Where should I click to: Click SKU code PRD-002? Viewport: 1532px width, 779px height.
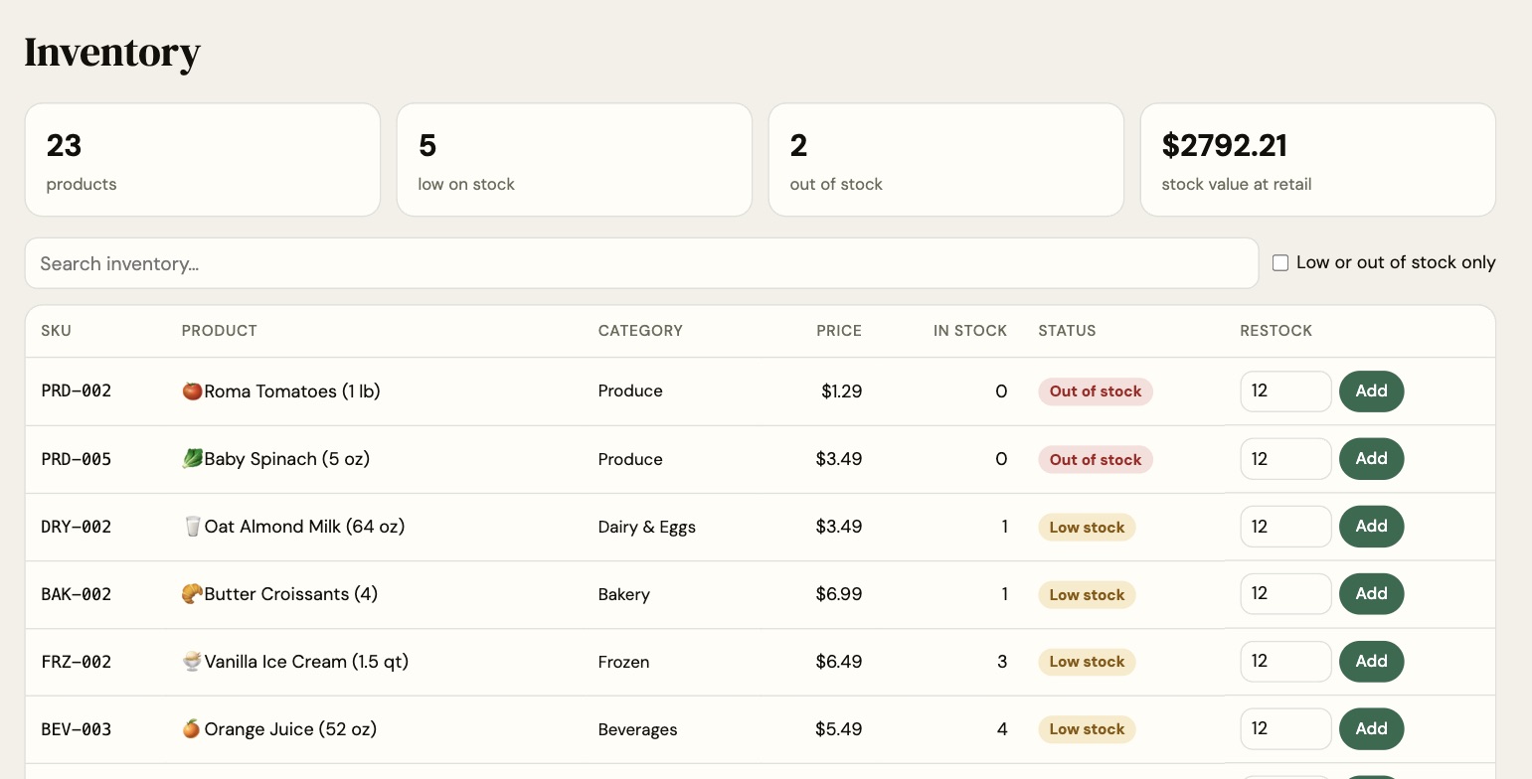tap(77, 391)
